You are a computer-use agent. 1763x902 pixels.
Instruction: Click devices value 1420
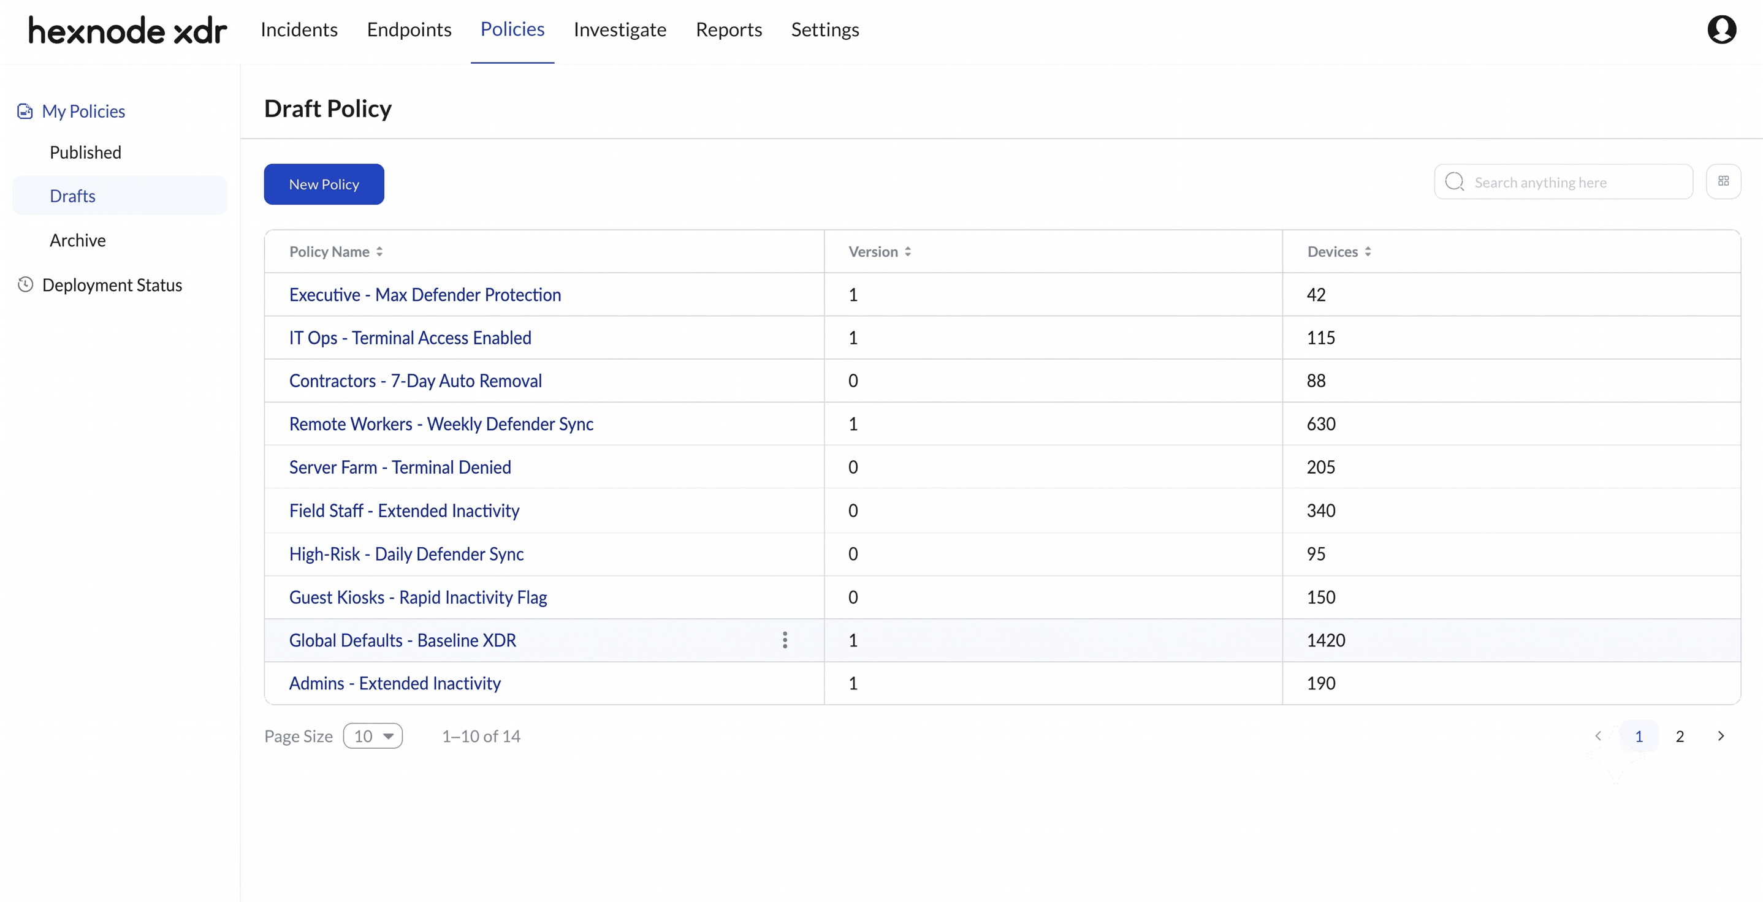[x=1326, y=640]
